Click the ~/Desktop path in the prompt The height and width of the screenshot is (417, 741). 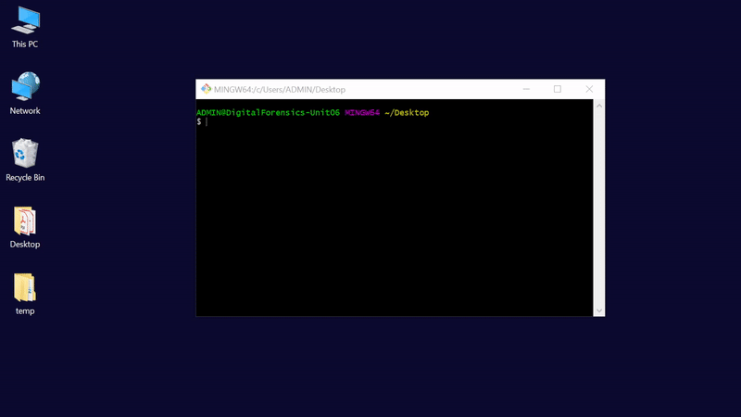point(407,112)
